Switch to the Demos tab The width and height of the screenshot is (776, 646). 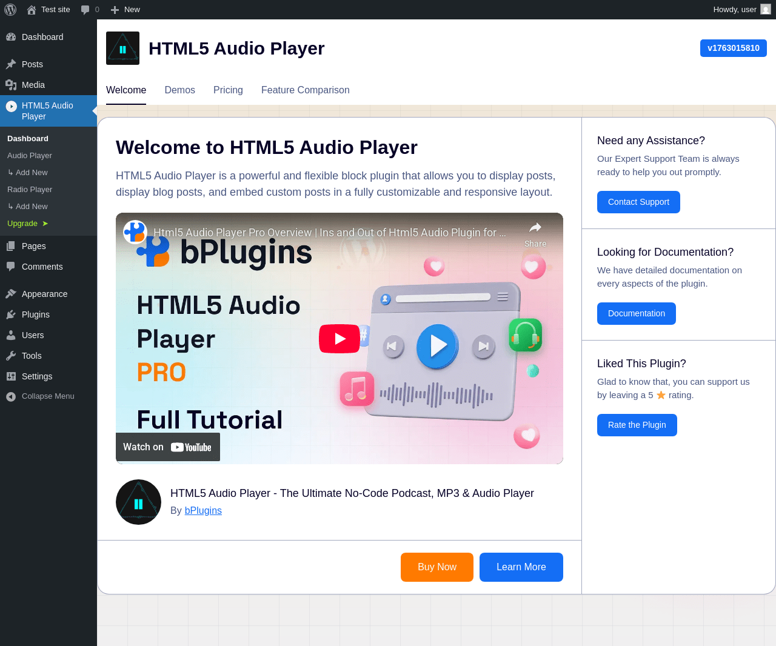tap(180, 90)
